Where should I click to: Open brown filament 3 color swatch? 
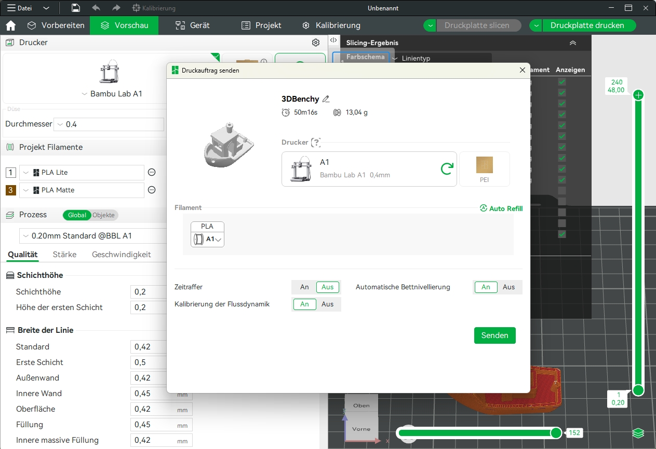pos(11,190)
